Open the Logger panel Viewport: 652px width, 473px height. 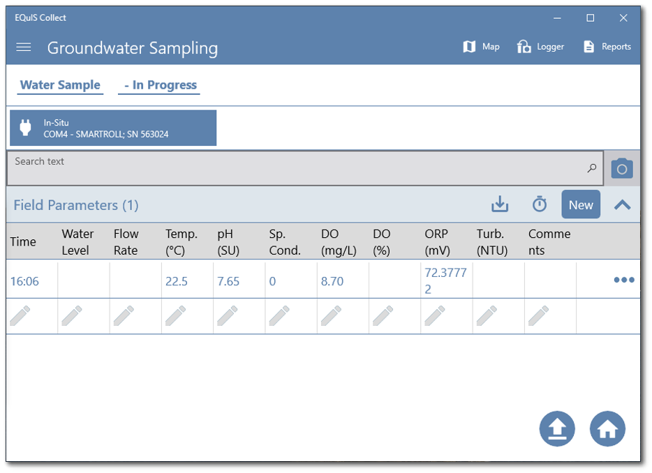click(540, 46)
